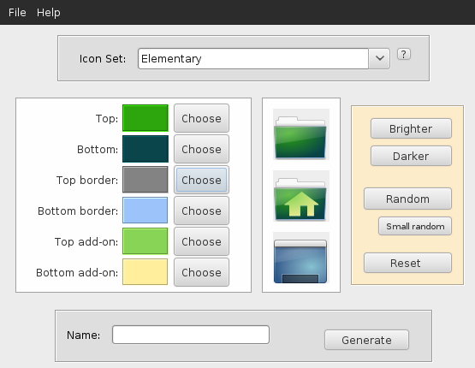This screenshot has height=368, width=475.
Task: Open the Help menu
Action: (49, 13)
